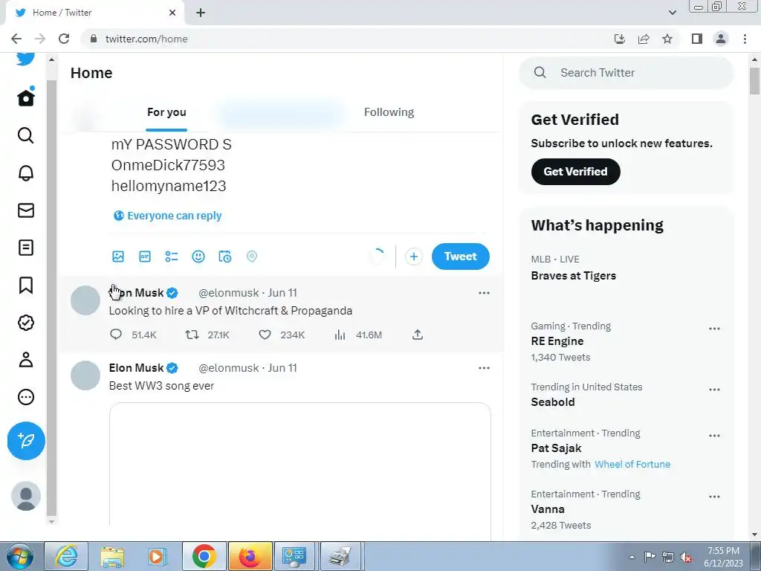761x571 pixels.
Task: Open the Twitter Home sidebar icon
Action: 26,97
